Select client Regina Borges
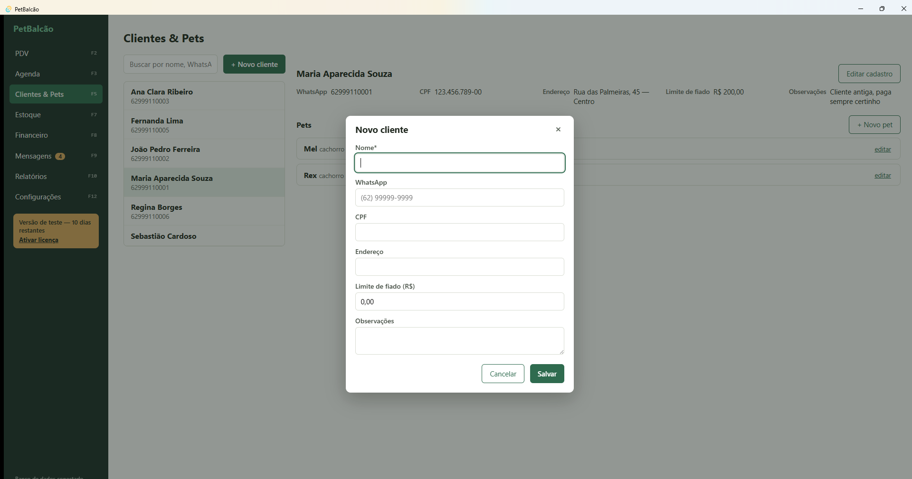This screenshot has width=912, height=479. 204,211
